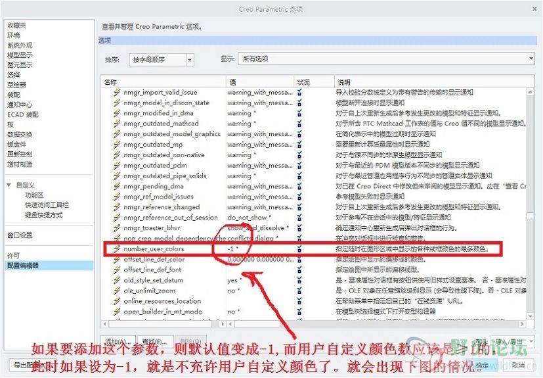Click horizontal scrollbar right arrow under 说明 column

pyautogui.click(x=522, y=324)
